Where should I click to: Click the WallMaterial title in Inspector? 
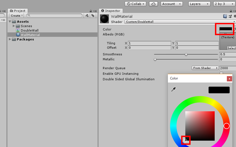click(122, 16)
